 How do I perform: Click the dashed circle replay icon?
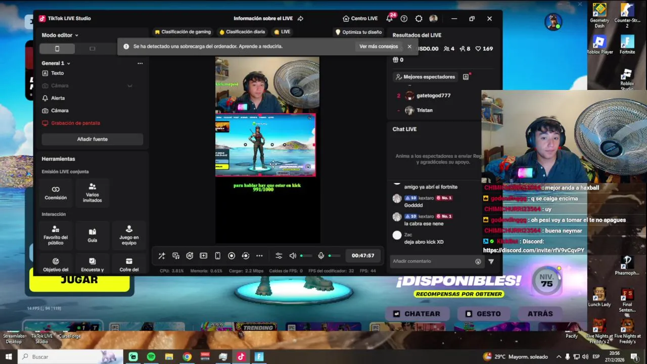coord(246,256)
